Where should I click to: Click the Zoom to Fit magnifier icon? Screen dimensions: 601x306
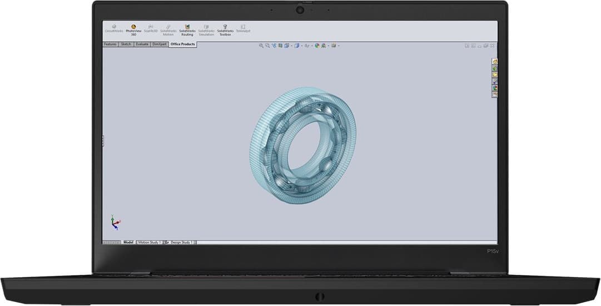(x=261, y=46)
